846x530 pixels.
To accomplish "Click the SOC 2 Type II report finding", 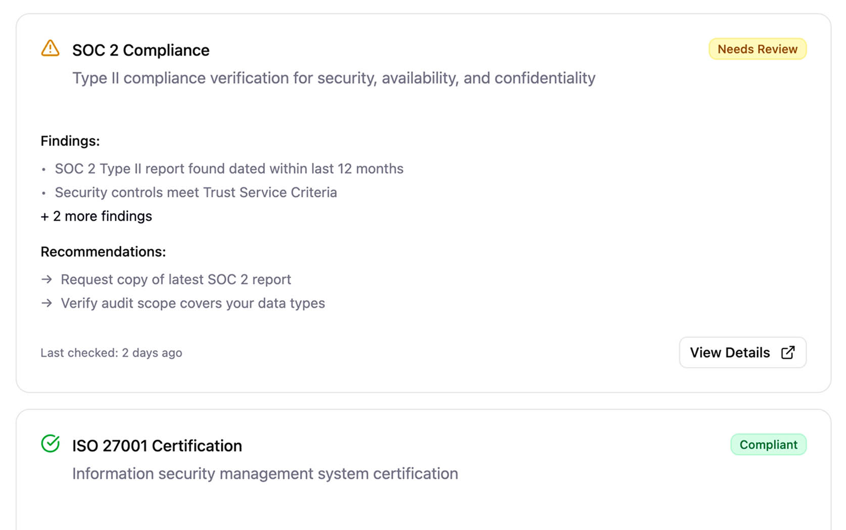I will pyautogui.click(x=229, y=169).
